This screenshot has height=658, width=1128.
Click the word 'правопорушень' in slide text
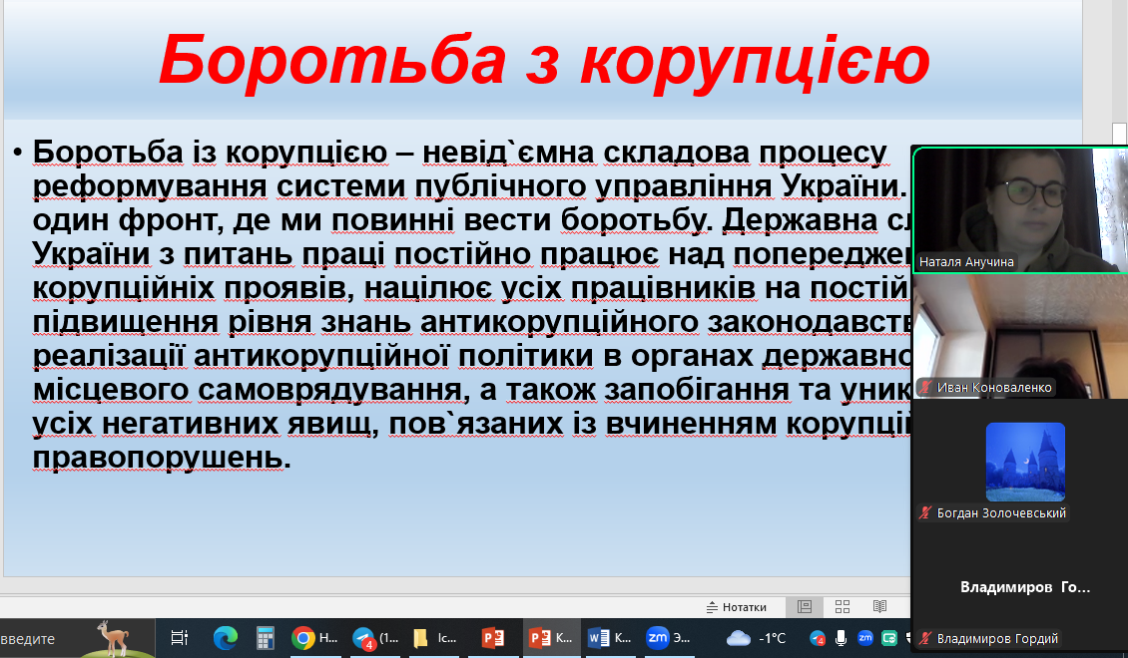click(x=158, y=458)
